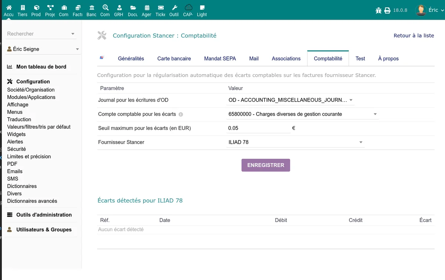The image size is (445, 280).
Task: Open the Projets network icon
Action: (50, 7)
